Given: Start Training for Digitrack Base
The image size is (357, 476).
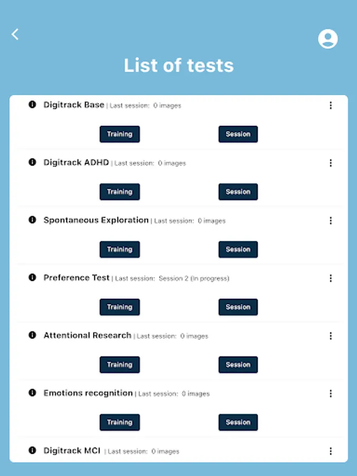Looking at the screenshot, I should click(x=120, y=134).
